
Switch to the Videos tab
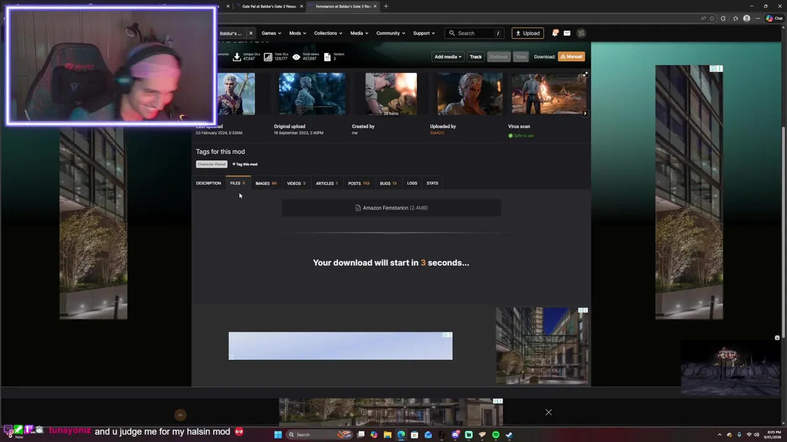point(296,183)
